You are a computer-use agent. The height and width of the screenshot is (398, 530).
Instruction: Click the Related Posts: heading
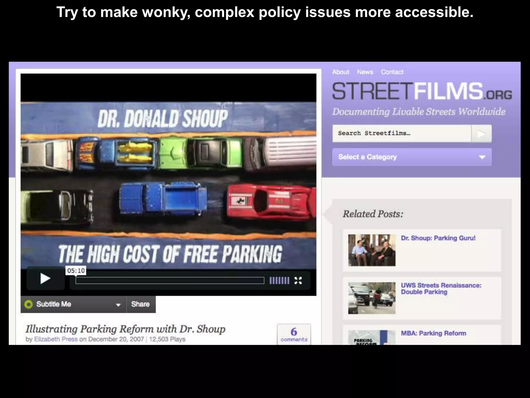pos(373,214)
